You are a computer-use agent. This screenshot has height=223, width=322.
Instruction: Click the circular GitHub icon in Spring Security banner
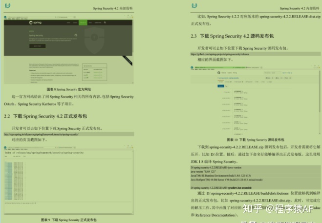pyautogui.click(x=76, y=35)
